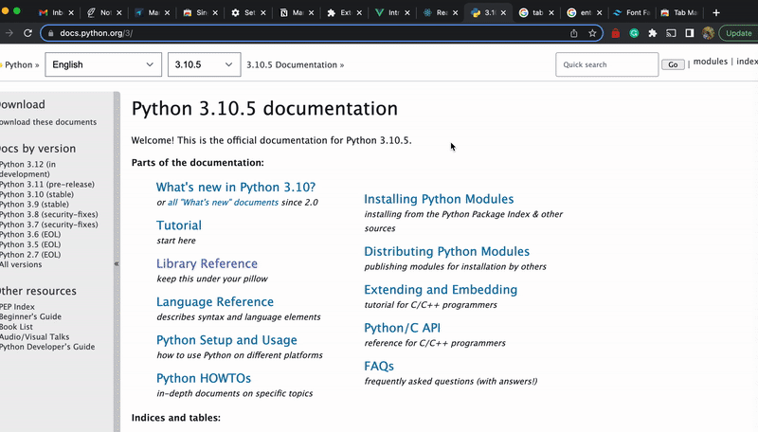Open Extending and Embedding link
The image size is (758, 432).
coord(441,290)
